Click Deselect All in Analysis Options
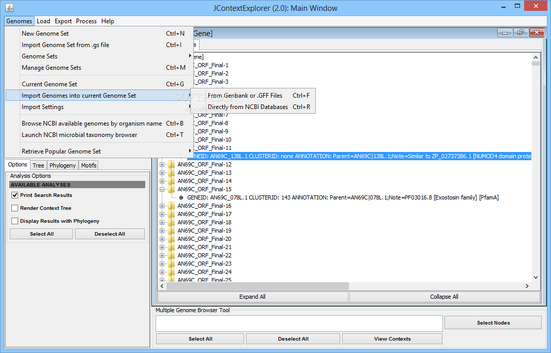Image resolution: width=551 pixels, height=353 pixels. 110,234
